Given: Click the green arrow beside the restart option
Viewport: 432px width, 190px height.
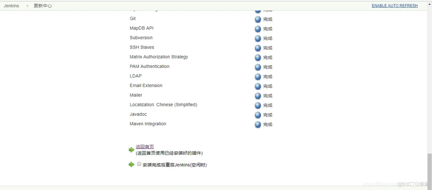Looking at the screenshot, I should tap(131, 165).
